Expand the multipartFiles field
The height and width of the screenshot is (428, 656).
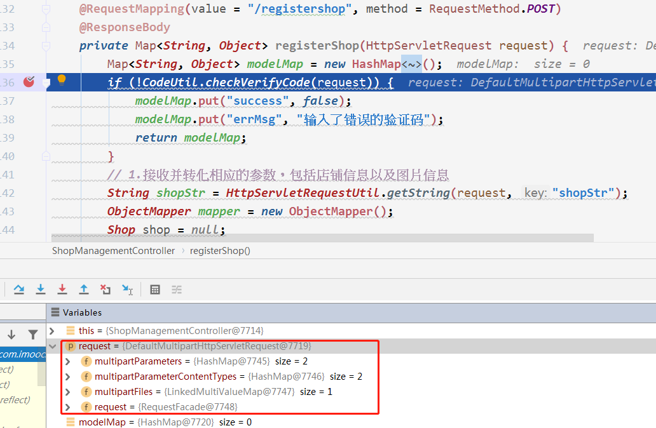click(x=68, y=392)
